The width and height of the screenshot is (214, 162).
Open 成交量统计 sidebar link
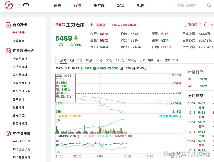[x=20, y=75]
